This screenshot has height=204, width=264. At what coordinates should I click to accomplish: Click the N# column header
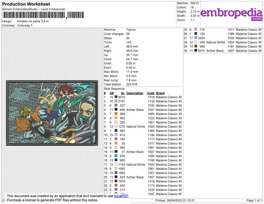(x=112, y=93)
